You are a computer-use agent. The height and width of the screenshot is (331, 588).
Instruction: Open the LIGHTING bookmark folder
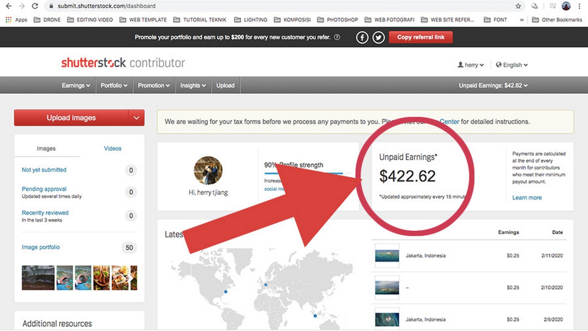pos(251,20)
